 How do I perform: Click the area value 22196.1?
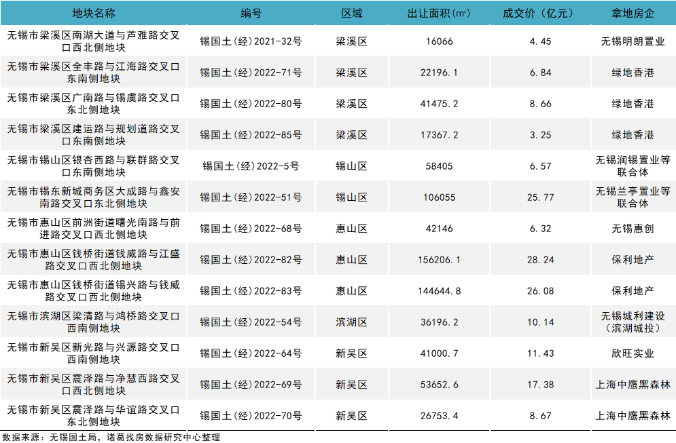pyautogui.click(x=440, y=73)
